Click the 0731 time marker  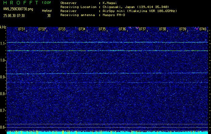pos(21,29)
